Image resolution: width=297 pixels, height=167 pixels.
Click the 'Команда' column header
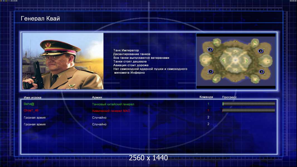[x=206, y=97]
